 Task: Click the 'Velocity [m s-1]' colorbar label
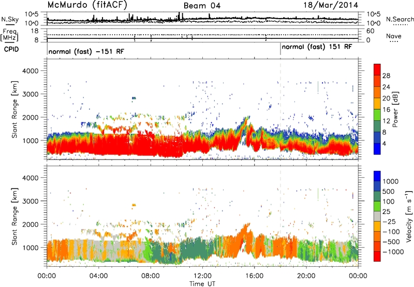coord(409,216)
